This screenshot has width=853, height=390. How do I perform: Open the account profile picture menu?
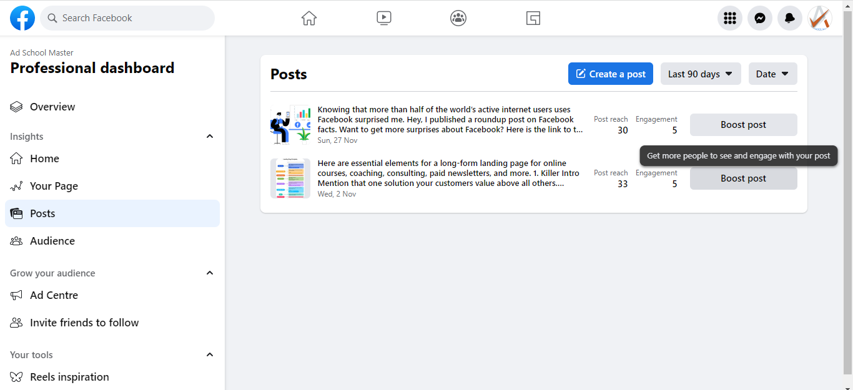click(820, 18)
